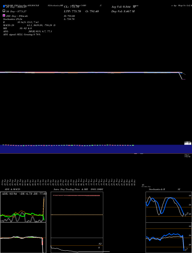Select the 50 Day EMA value text
Viewport: 192px width, 253px height.
16,11
